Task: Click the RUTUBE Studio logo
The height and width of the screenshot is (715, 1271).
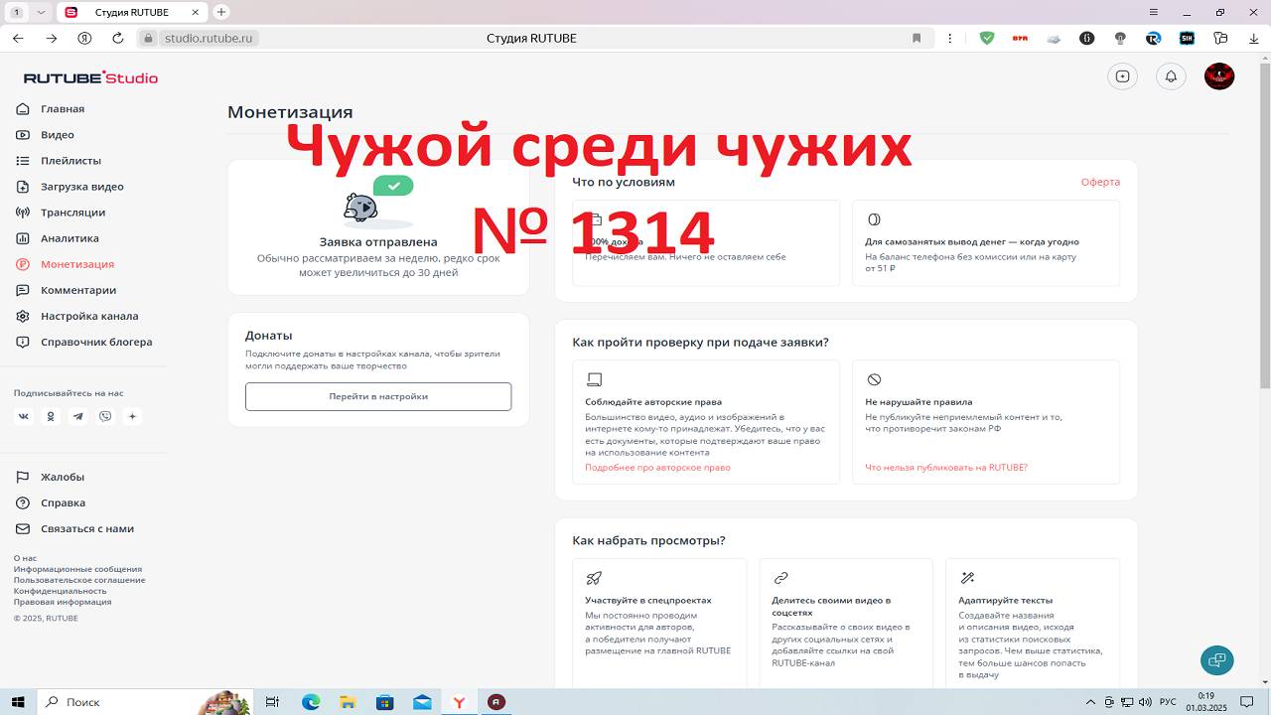Action: click(x=90, y=77)
